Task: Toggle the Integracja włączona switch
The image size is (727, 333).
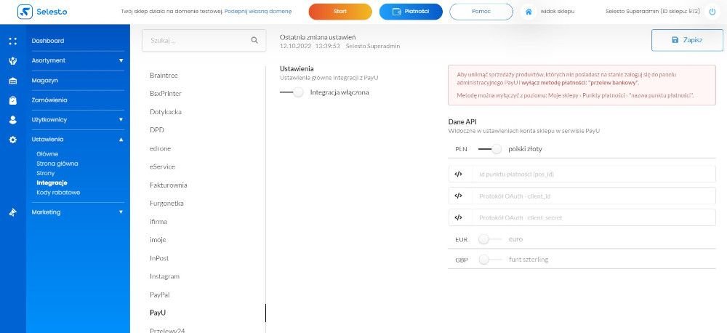Action: point(292,92)
